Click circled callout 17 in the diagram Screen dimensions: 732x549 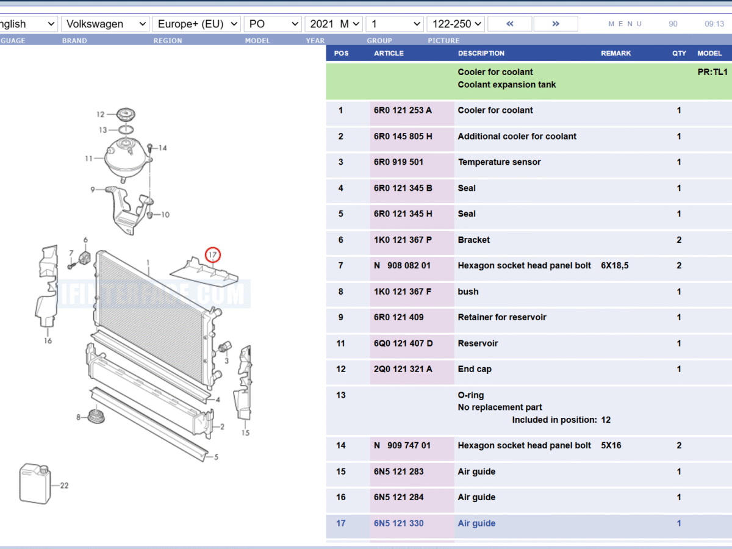click(212, 255)
